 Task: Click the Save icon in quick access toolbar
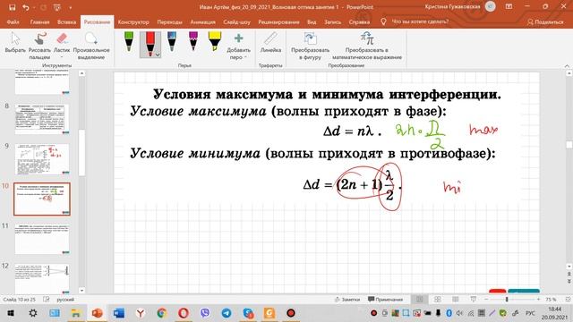click(12, 7)
